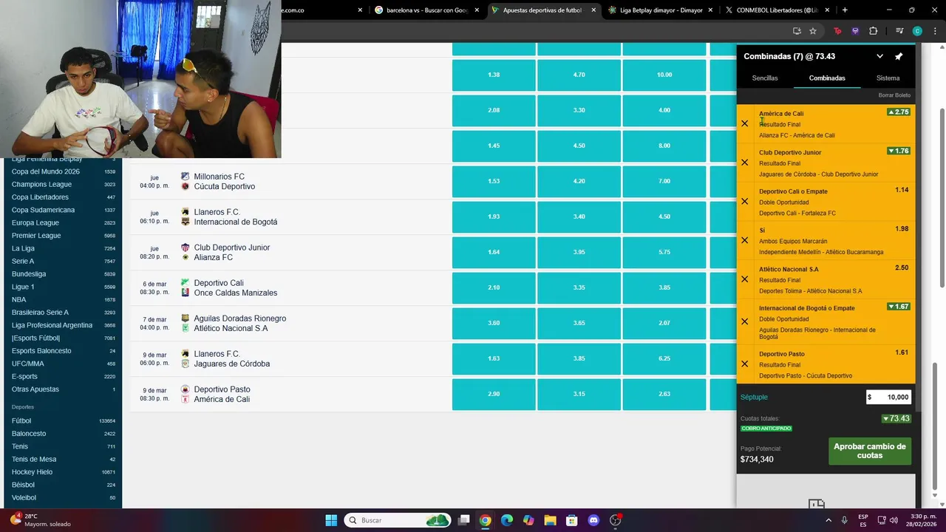Open Llaneros F.C. vs Internacional de Bogotá match
Viewport: 946px width, 532px height.
pyautogui.click(x=235, y=217)
